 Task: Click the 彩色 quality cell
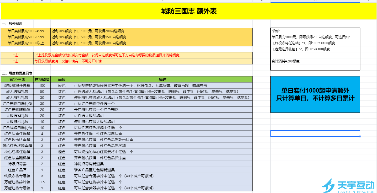click(x=62, y=85)
